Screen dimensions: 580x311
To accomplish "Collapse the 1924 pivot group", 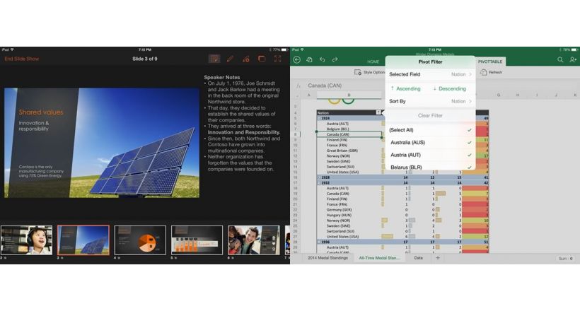I will [x=319, y=118].
